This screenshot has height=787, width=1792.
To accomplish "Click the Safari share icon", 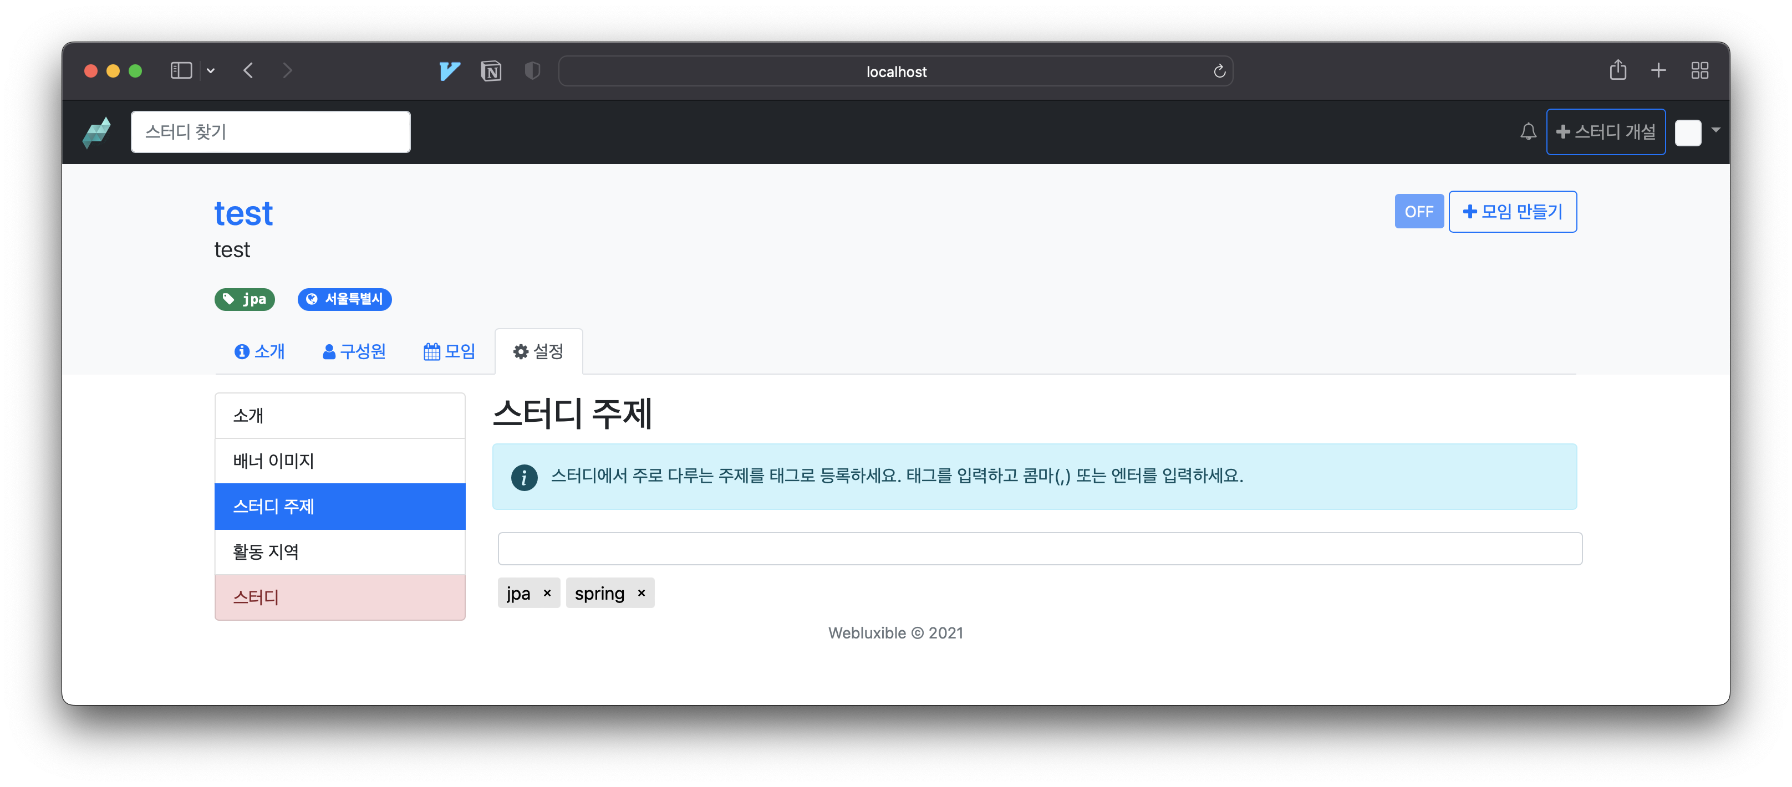I will tap(1617, 70).
